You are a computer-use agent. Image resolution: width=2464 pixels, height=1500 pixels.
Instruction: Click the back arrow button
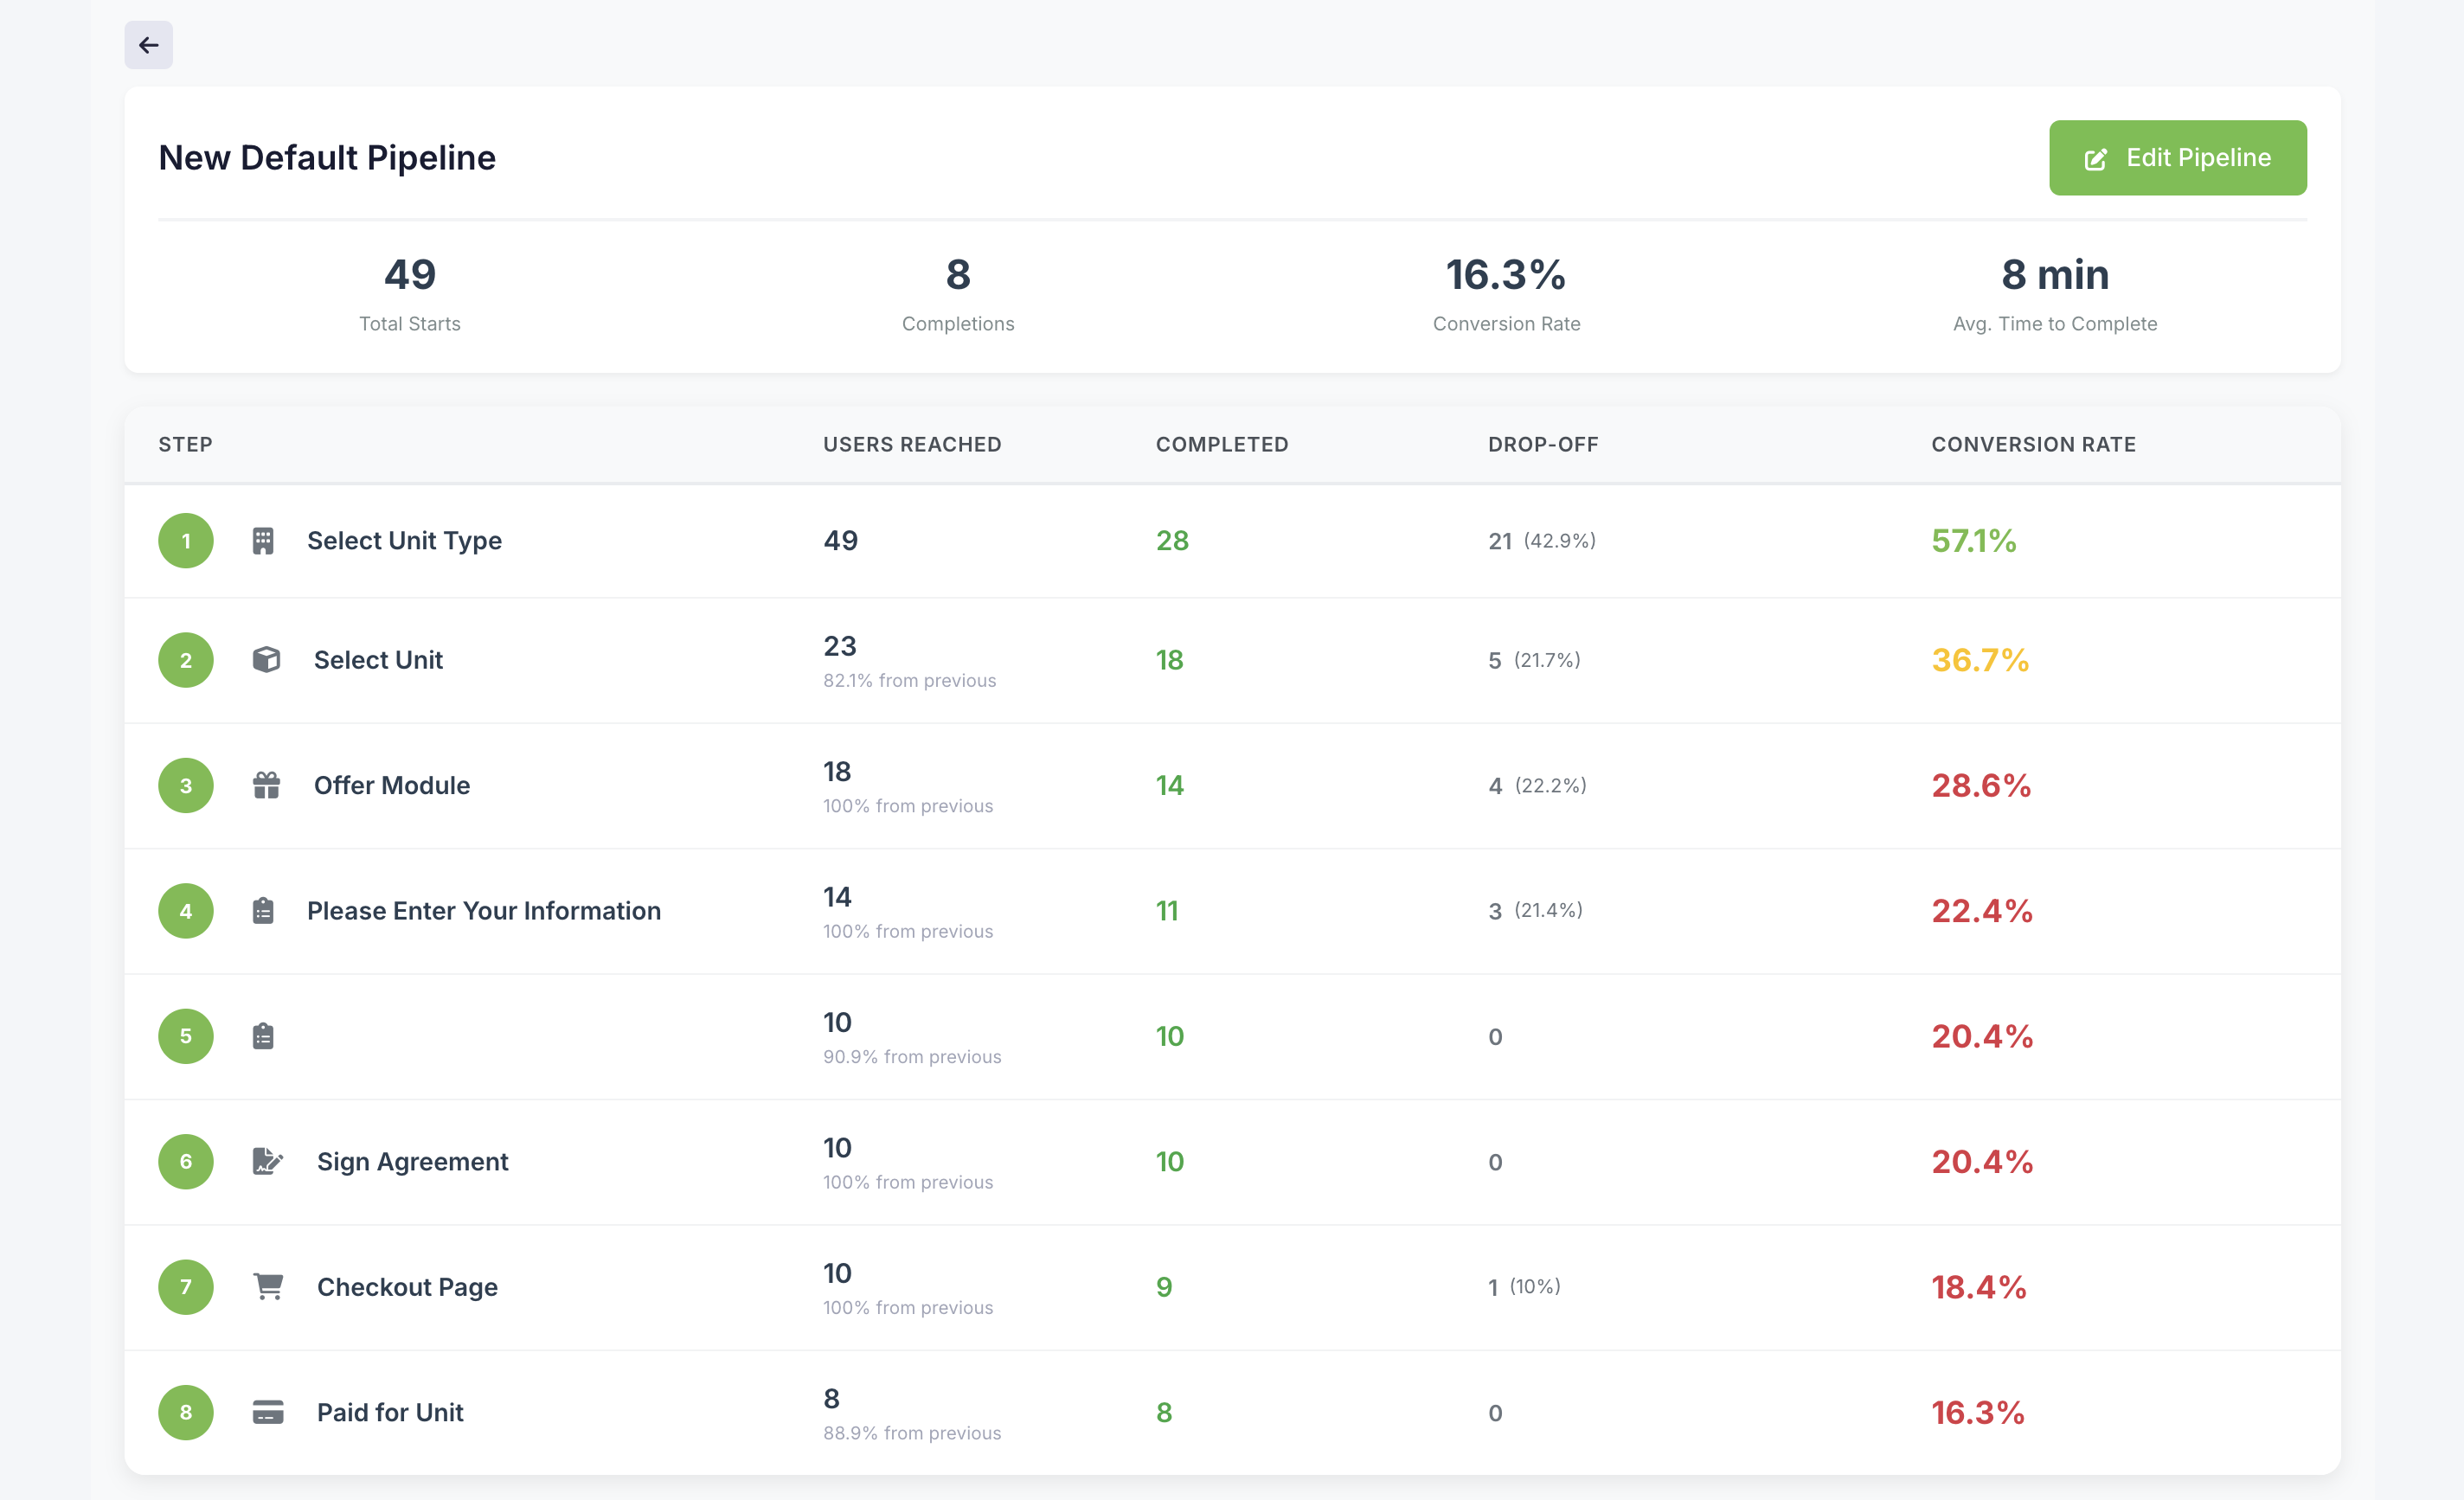[148, 45]
